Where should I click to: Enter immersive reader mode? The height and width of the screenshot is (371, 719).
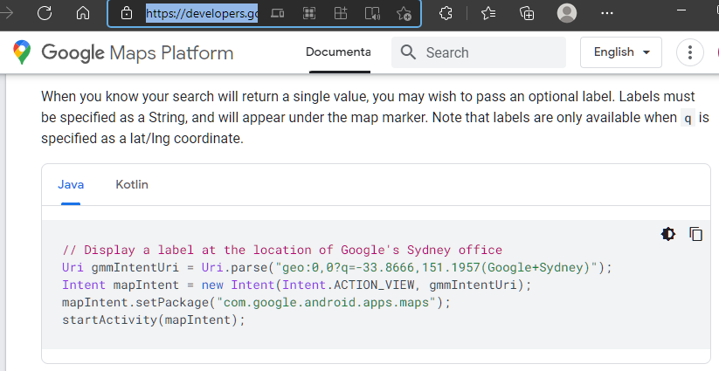coord(372,13)
